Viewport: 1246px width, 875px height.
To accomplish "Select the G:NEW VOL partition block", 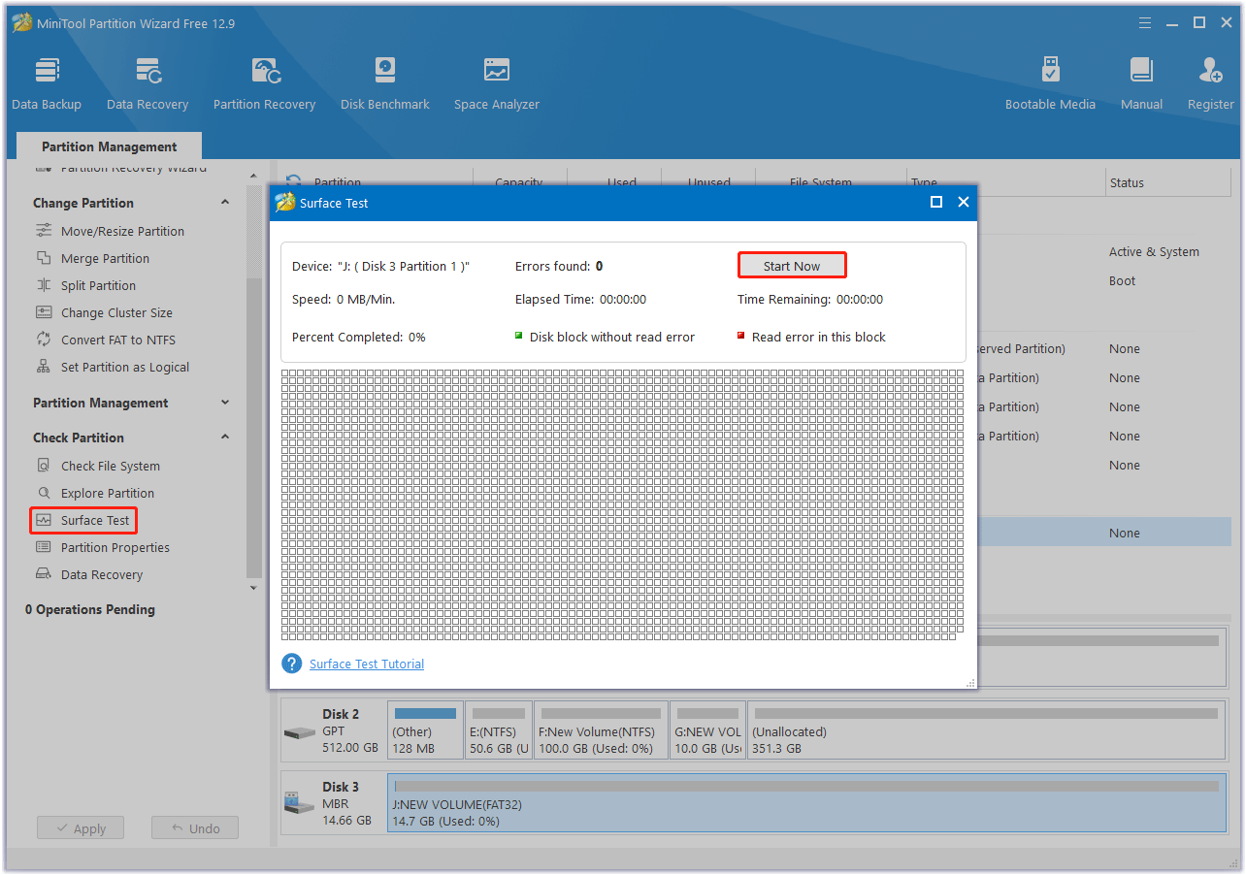I will (708, 730).
